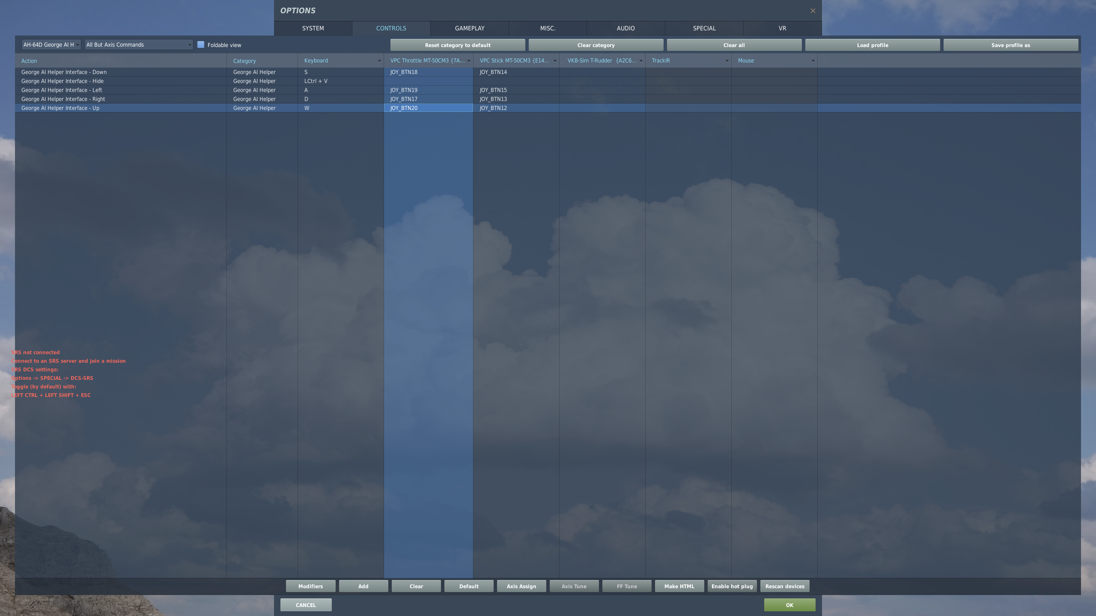This screenshot has width=1096, height=616.
Task: Select George AI Helper Interface - Down row
Action: pyautogui.click(x=548, y=72)
